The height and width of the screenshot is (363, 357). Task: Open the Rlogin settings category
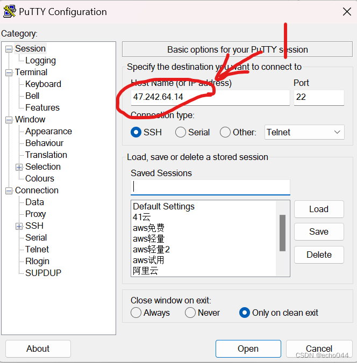(x=37, y=261)
